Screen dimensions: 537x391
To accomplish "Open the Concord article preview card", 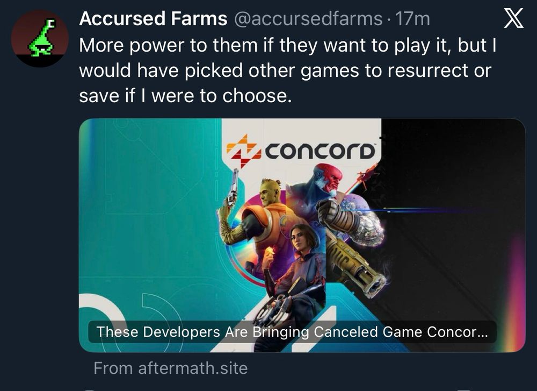I will (302, 235).
